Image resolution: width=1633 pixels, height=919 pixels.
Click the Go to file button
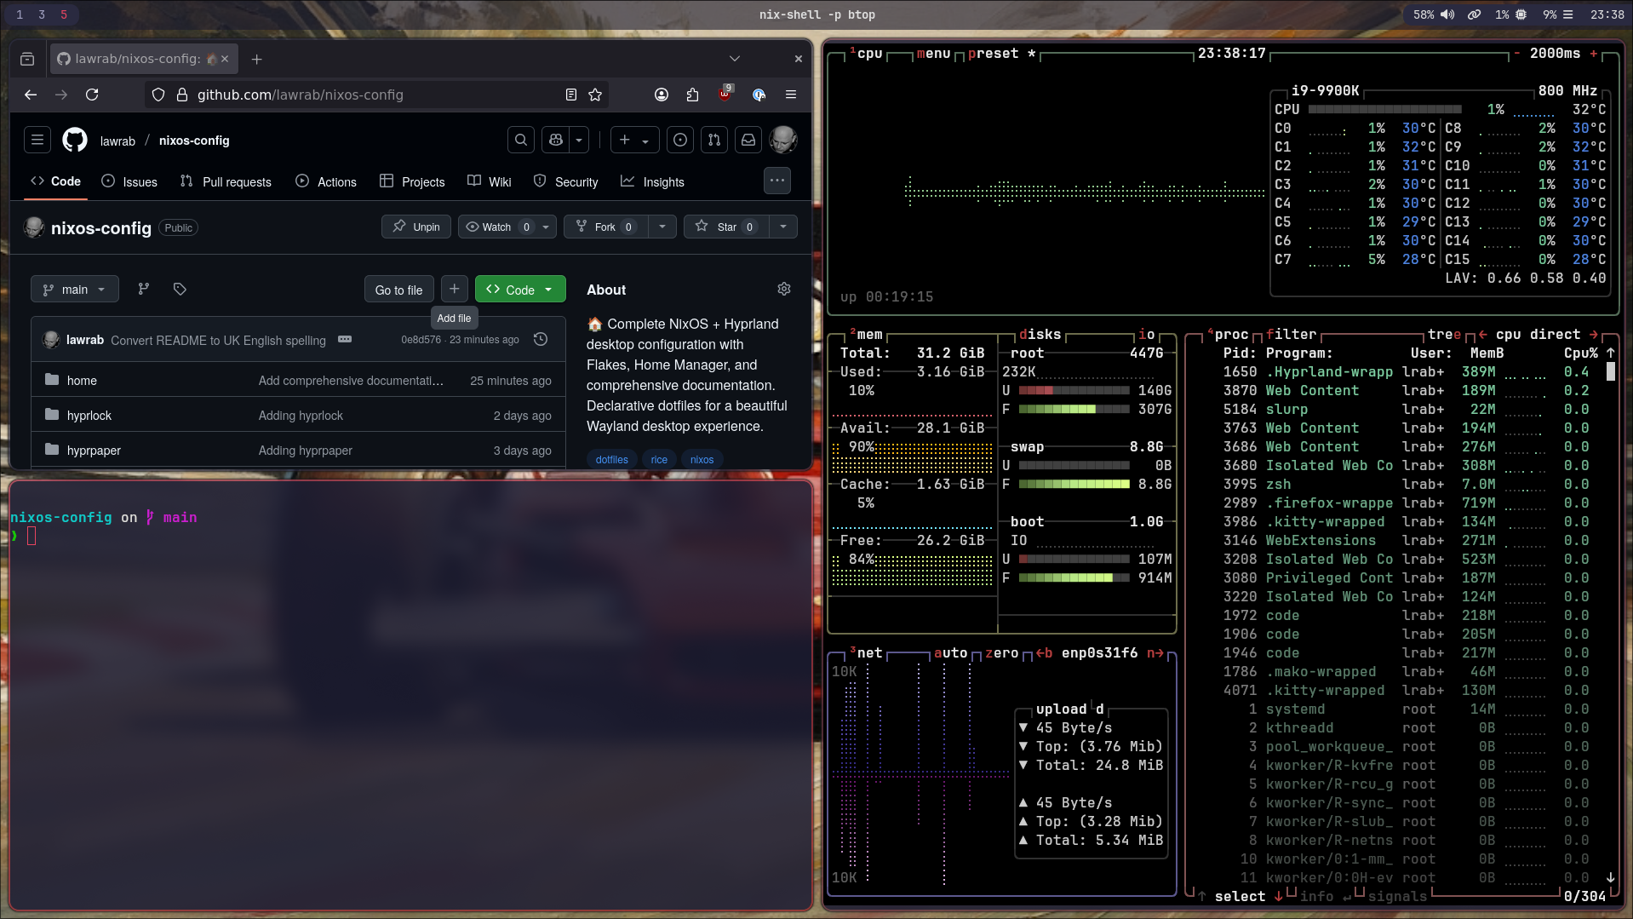click(398, 290)
